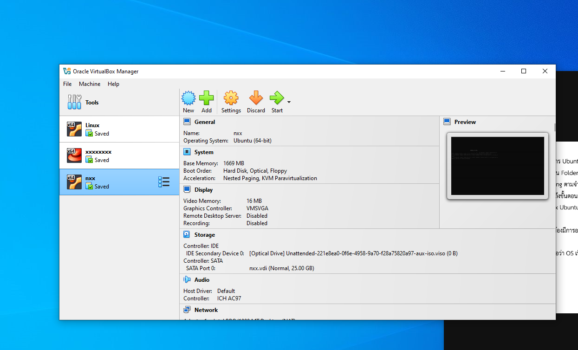Click the VM preview thumbnail
The width and height of the screenshot is (578, 350).
[x=497, y=166]
